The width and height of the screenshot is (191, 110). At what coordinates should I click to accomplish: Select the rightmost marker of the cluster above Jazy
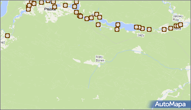pyautogui.click(x=142, y=29)
